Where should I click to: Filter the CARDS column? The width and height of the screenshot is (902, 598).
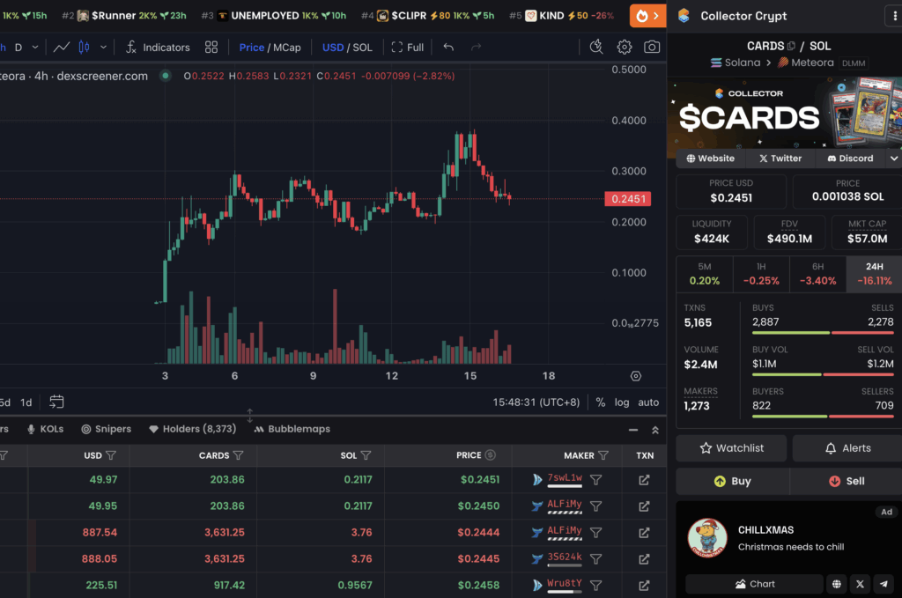pyautogui.click(x=238, y=455)
